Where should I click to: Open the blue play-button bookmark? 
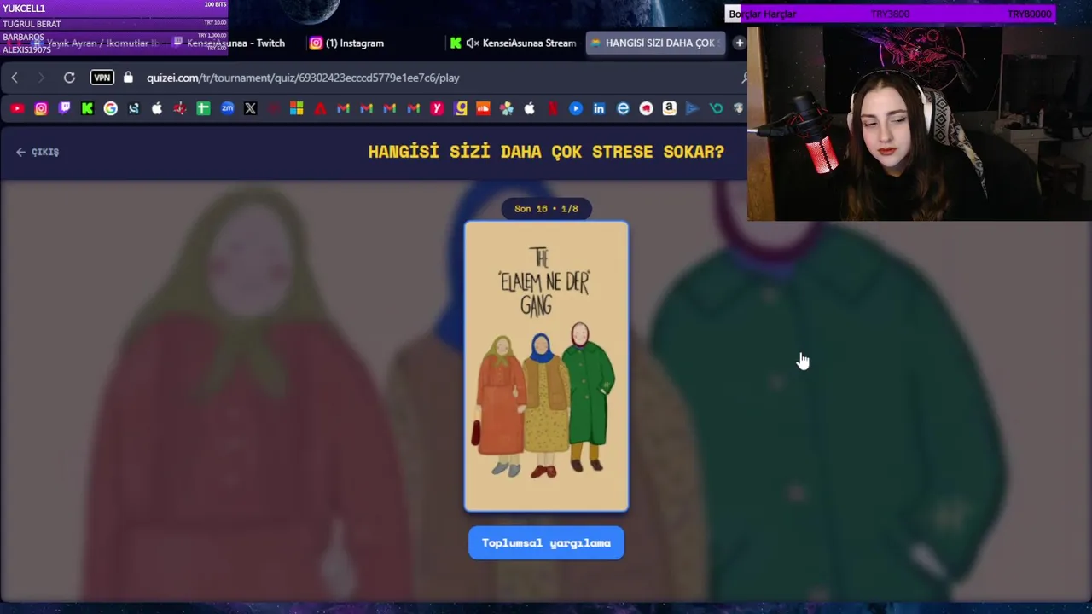pos(576,108)
